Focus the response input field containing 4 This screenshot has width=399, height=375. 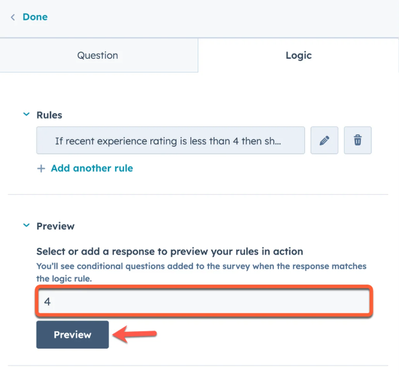click(x=204, y=302)
